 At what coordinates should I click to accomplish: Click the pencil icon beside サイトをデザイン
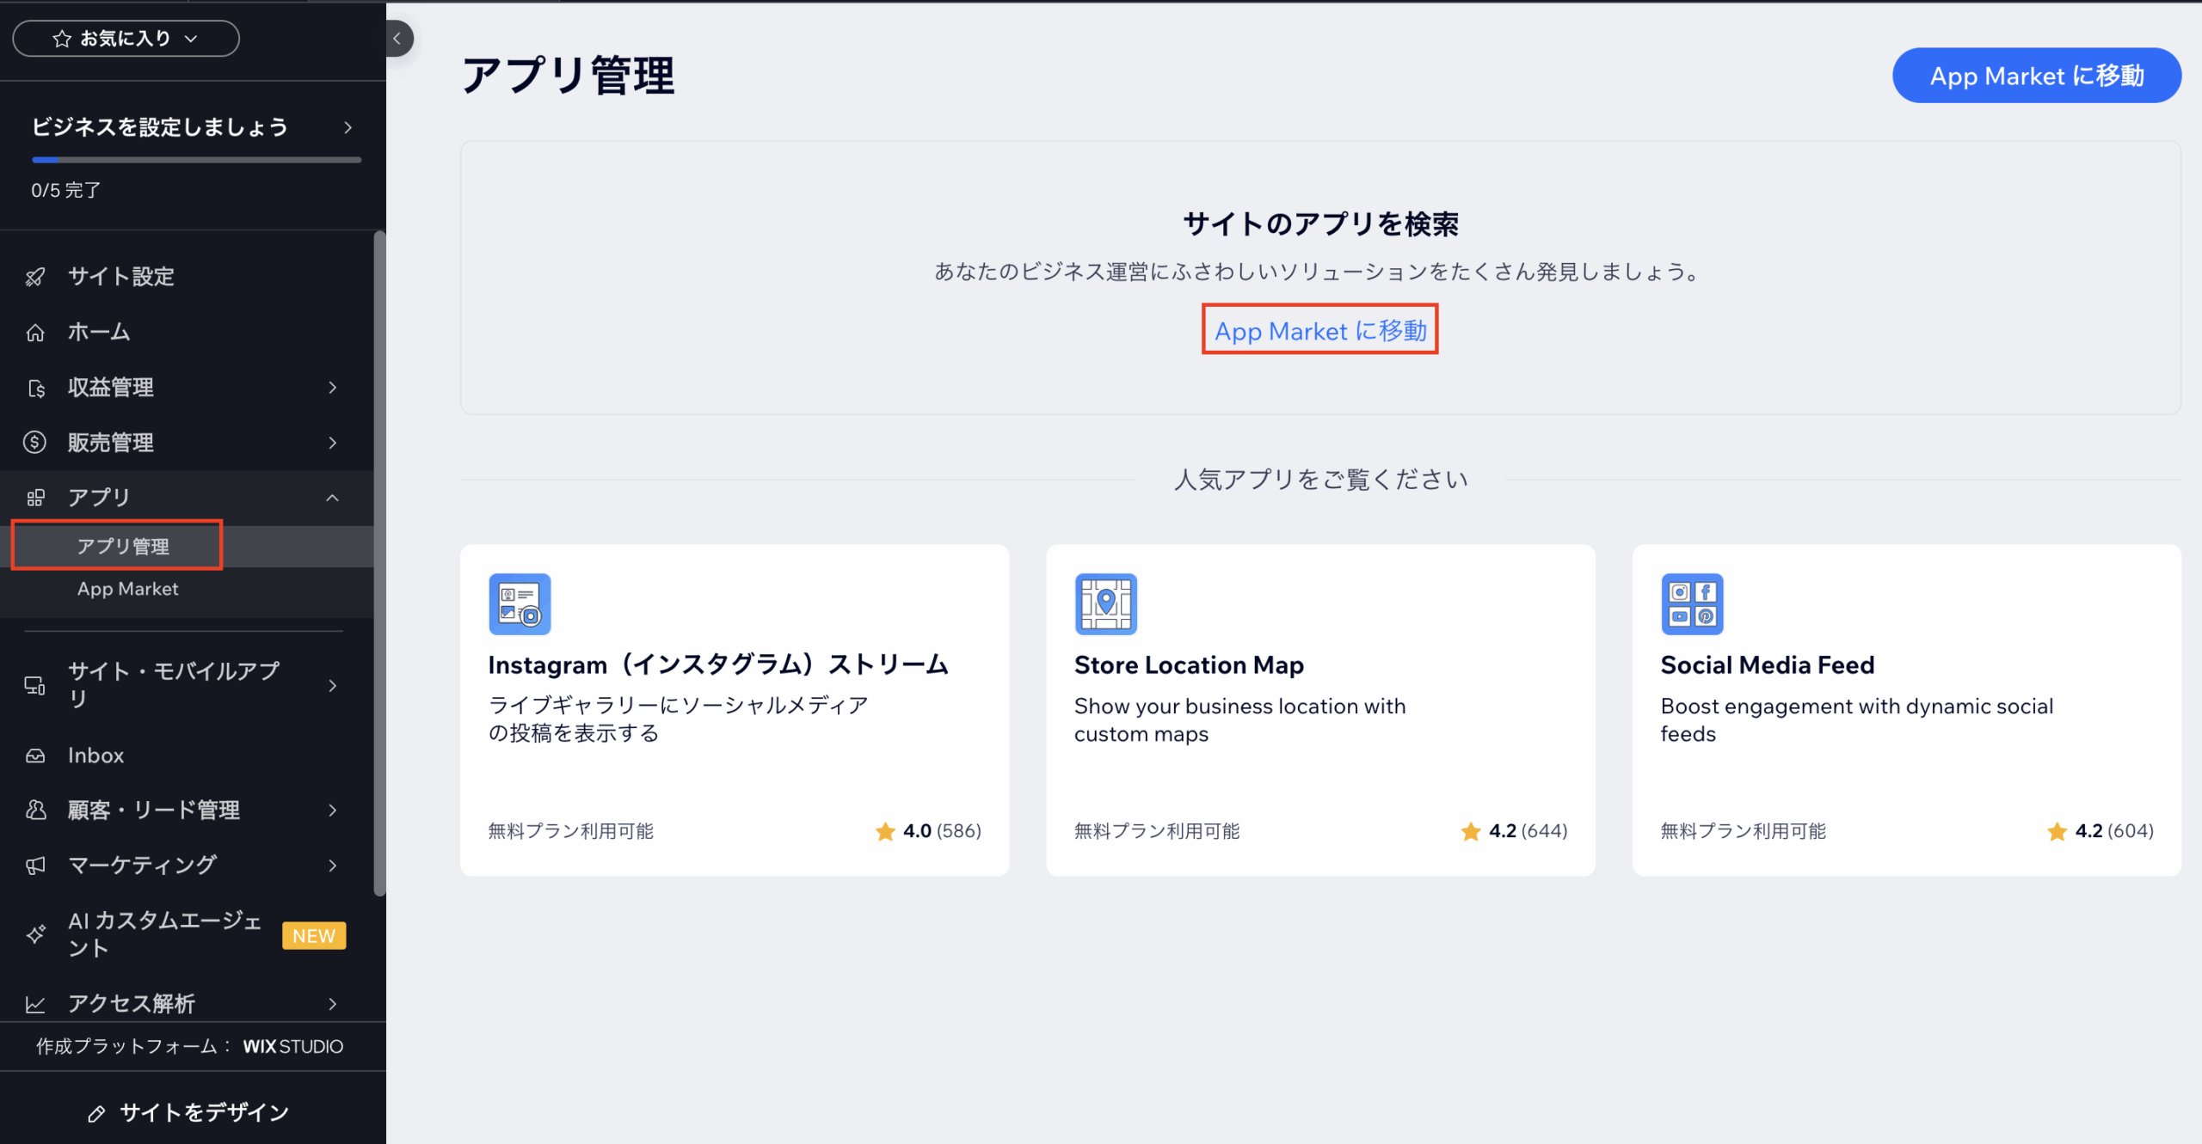click(x=96, y=1113)
